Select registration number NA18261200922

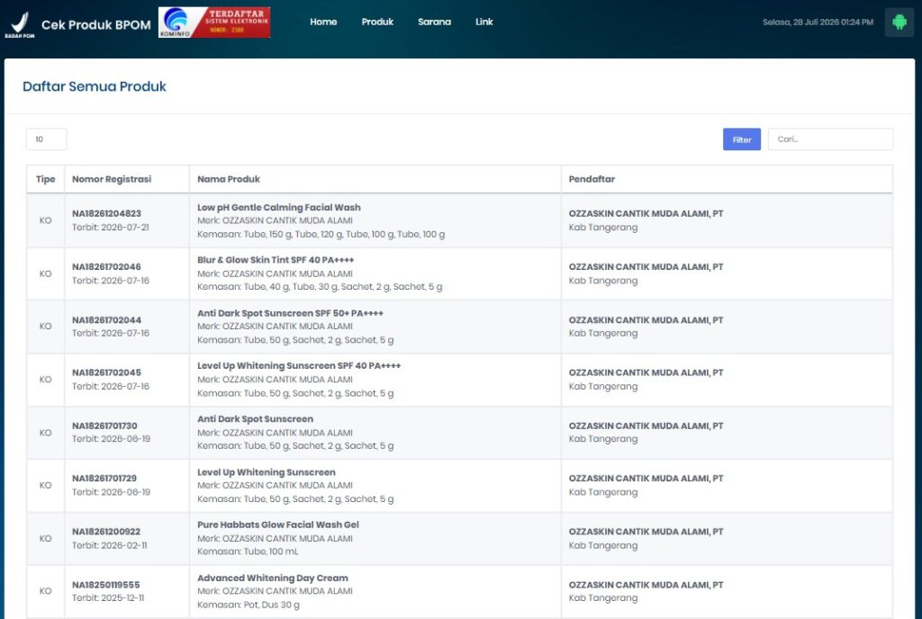pyautogui.click(x=106, y=532)
